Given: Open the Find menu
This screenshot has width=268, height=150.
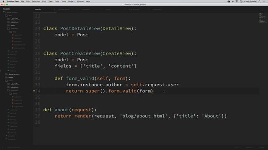Looking at the screenshot, I should [44, 1].
